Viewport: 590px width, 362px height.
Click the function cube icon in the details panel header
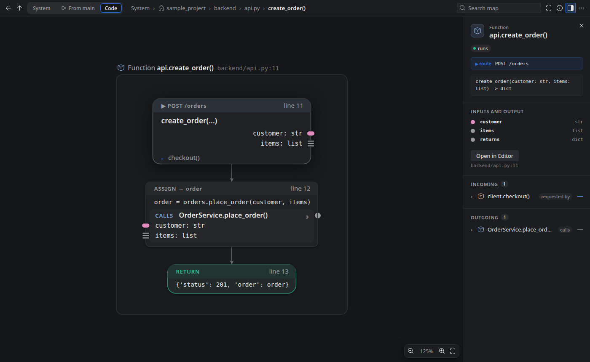pos(477,31)
